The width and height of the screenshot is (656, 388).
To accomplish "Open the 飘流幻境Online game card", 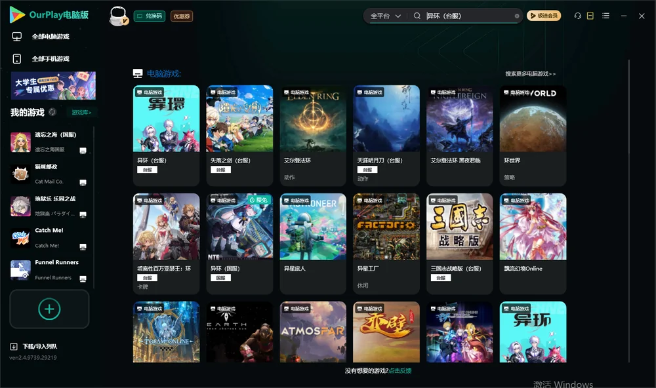I will [533, 244].
